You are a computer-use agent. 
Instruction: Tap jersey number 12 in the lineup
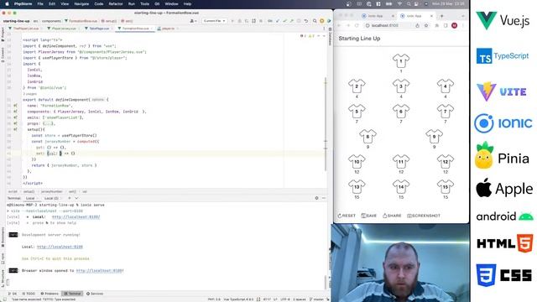[446, 162]
